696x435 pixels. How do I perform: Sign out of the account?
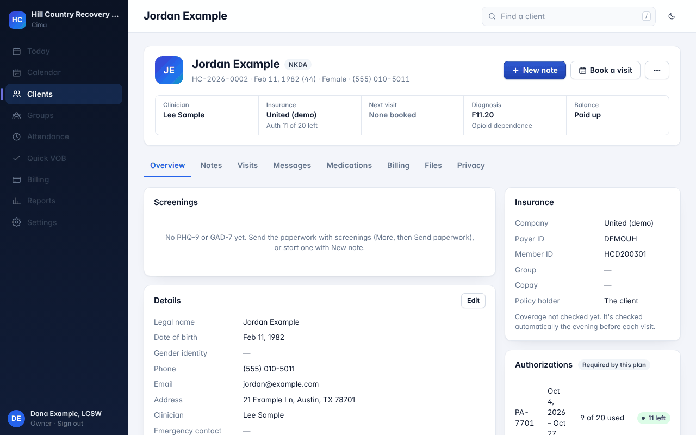pyautogui.click(x=71, y=424)
